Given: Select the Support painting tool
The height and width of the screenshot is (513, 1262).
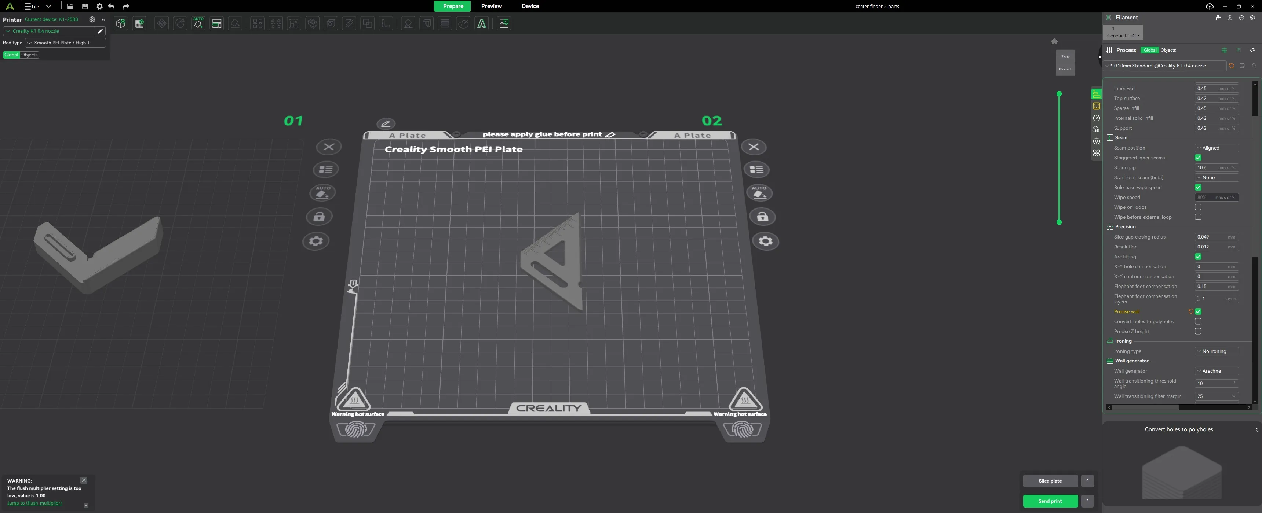Looking at the screenshot, I should tap(408, 23).
